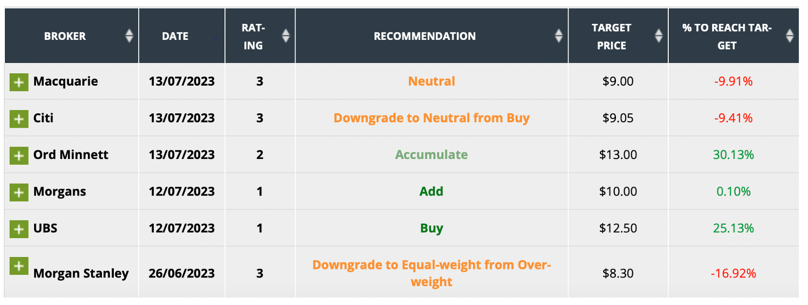Open Downgrade to Equal-weight from Overweight link
The width and height of the screenshot is (808, 305).
pyautogui.click(x=432, y=273)
